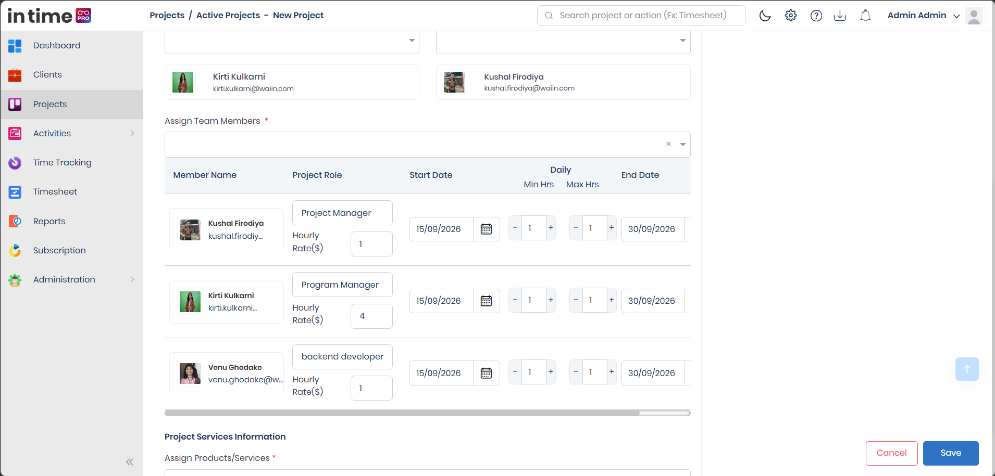Expand the Administration submenu chevron
The width and height of the screenshot is (995, 476).
[132, 280]
